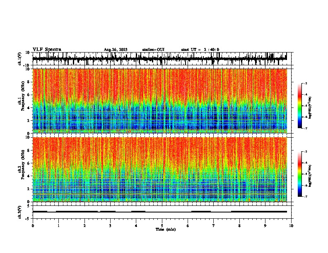Click time-axis tick label "3"
The image size is (328, 253).
tap(110, 226)
